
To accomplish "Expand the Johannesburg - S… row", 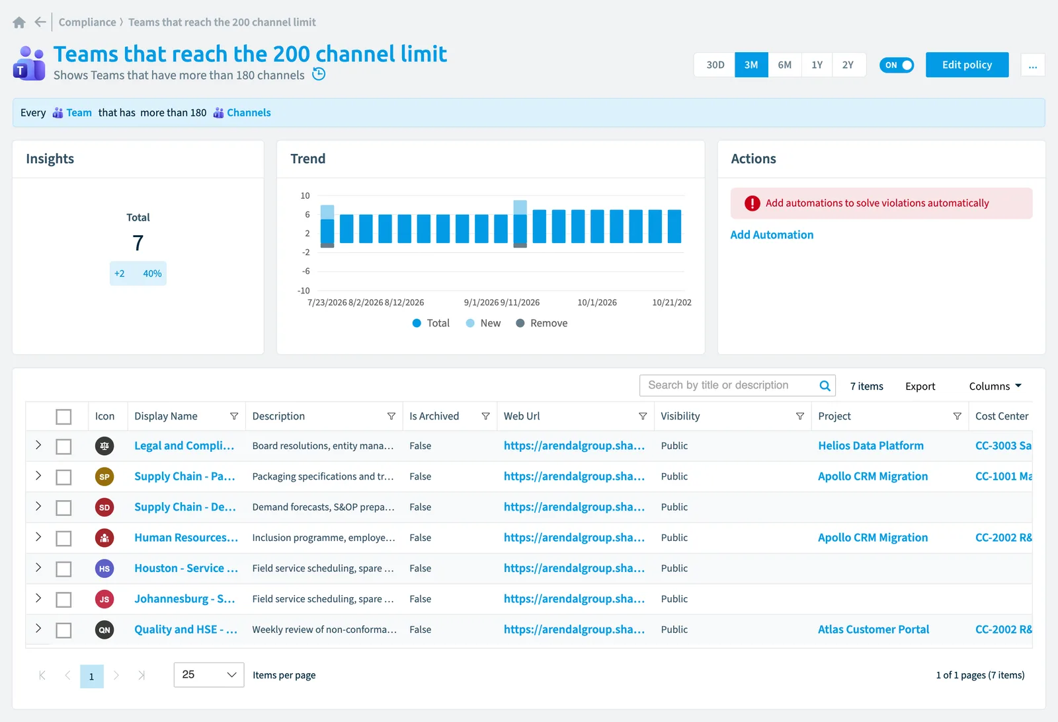I will point(38,598).
